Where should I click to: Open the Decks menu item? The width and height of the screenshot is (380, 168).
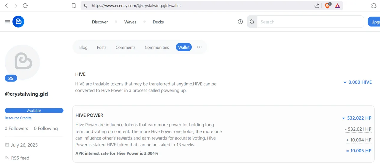[x=158, y=22]
